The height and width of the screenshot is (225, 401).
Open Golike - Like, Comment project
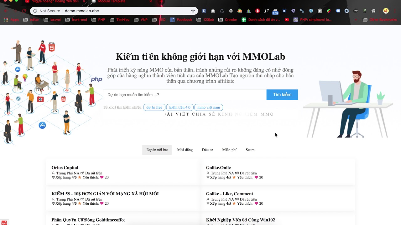pos(229,194)
